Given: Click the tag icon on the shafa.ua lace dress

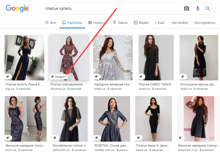Looking at the screenshot, I should [183, 76].
